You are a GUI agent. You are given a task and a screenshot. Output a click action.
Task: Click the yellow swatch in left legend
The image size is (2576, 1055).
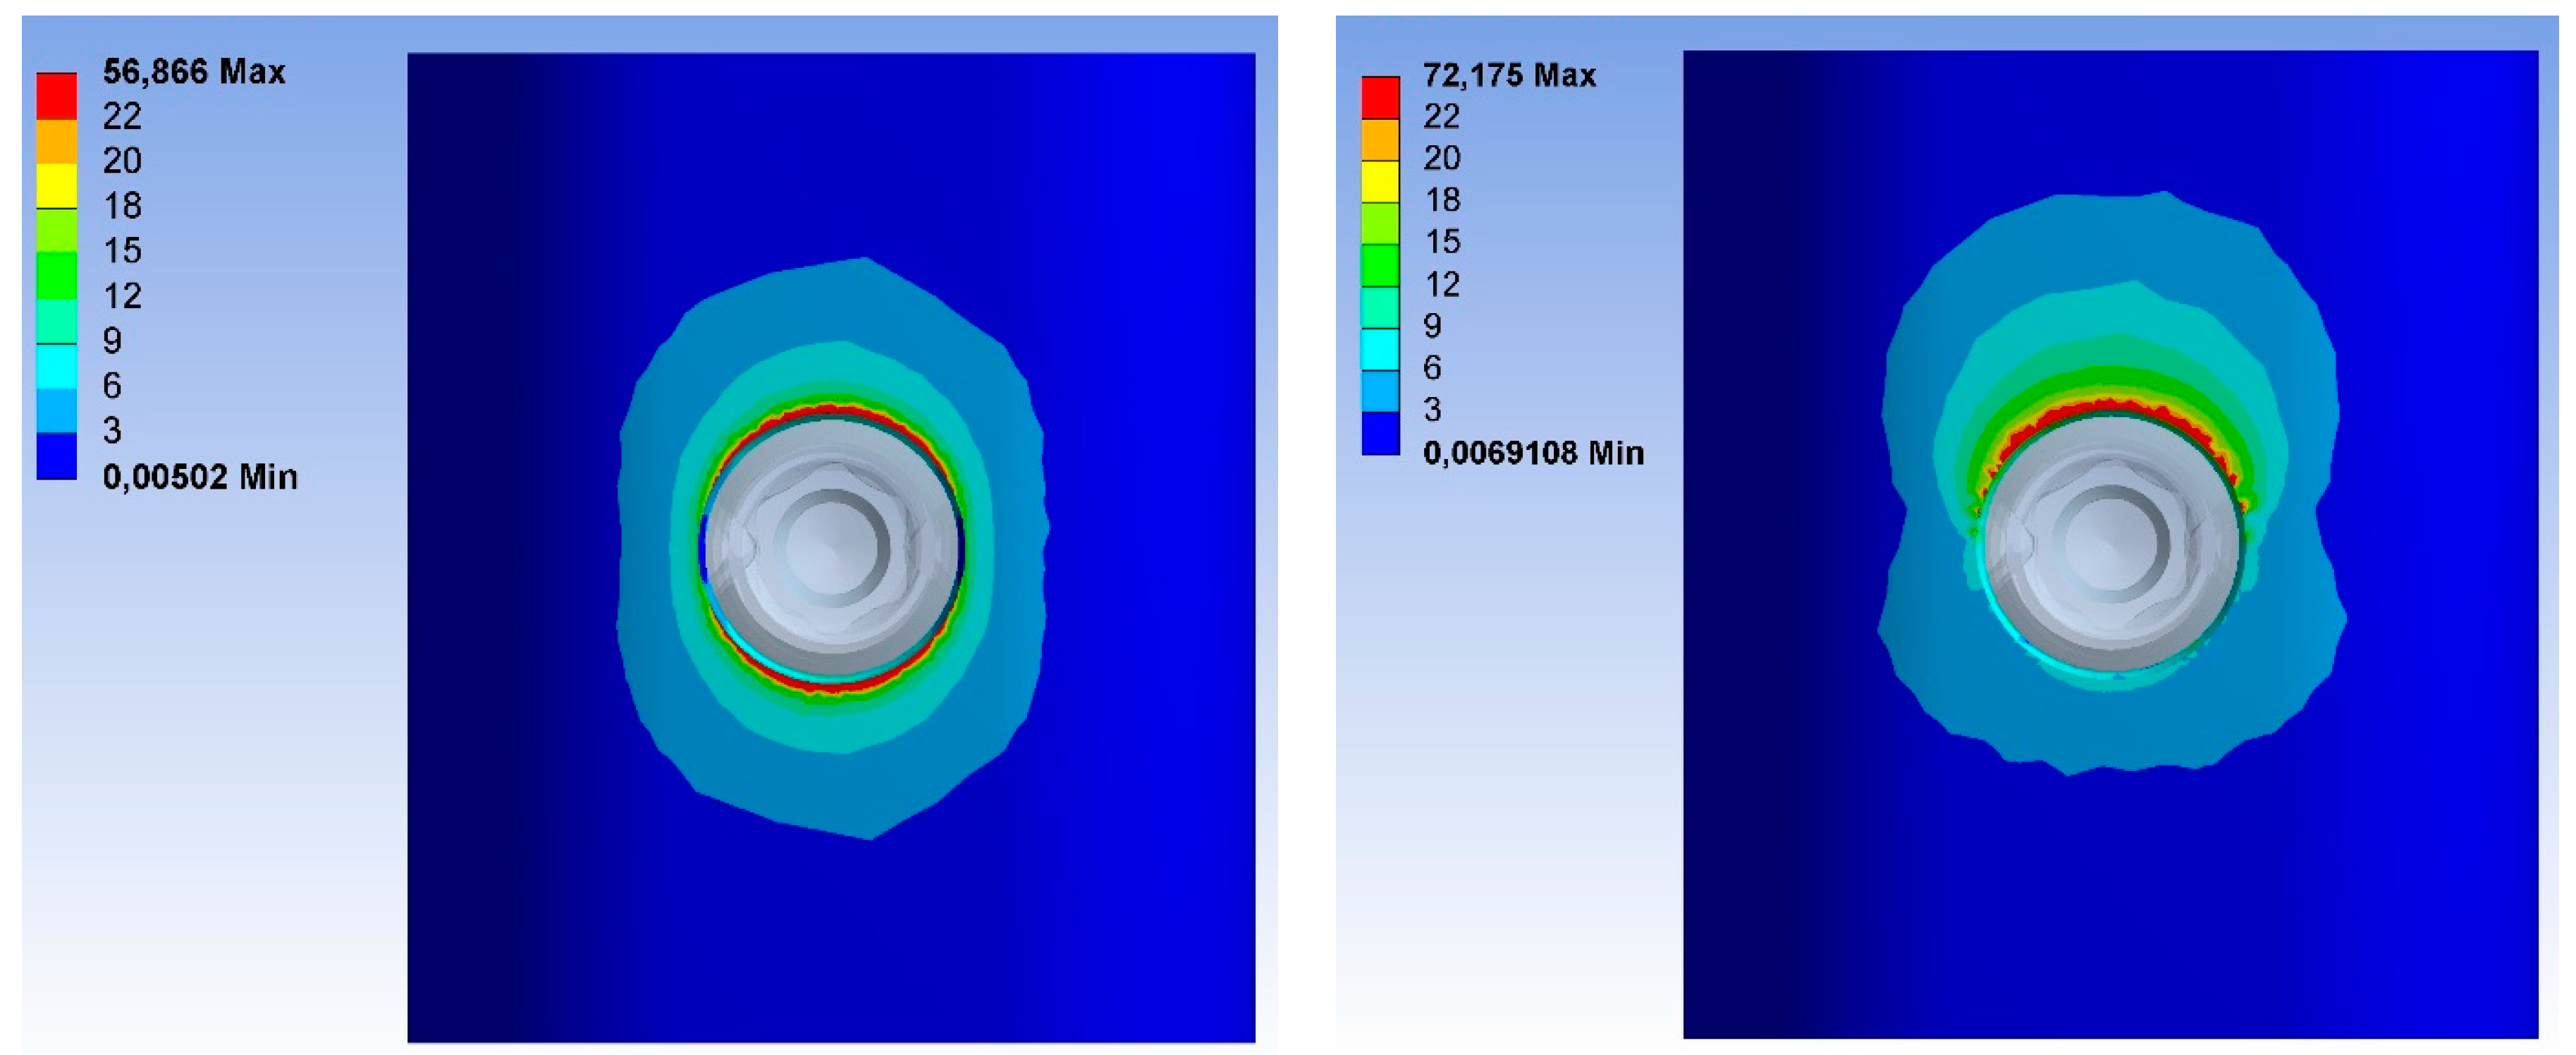pos(57,186)
